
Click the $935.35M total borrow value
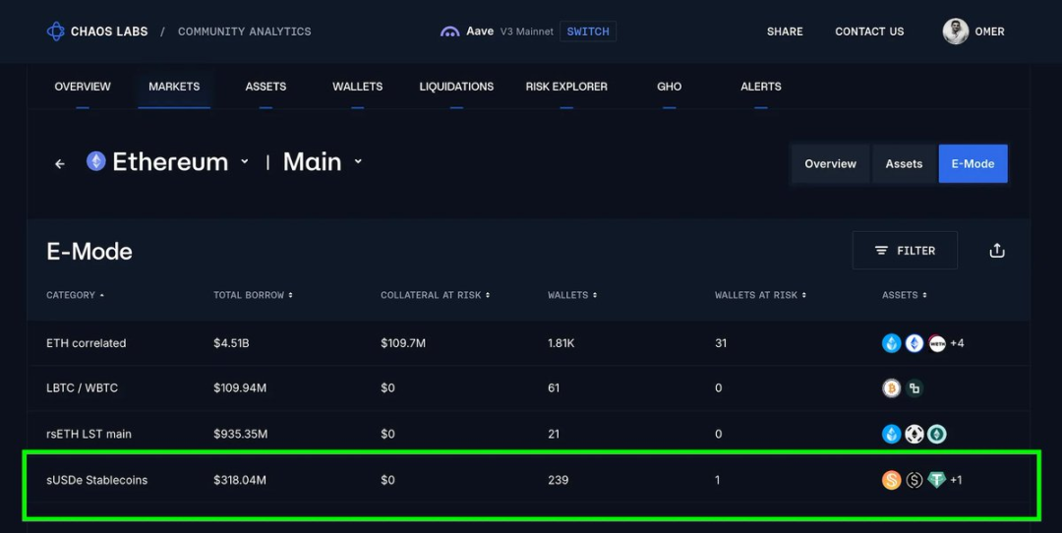click(x=241, y=434)
